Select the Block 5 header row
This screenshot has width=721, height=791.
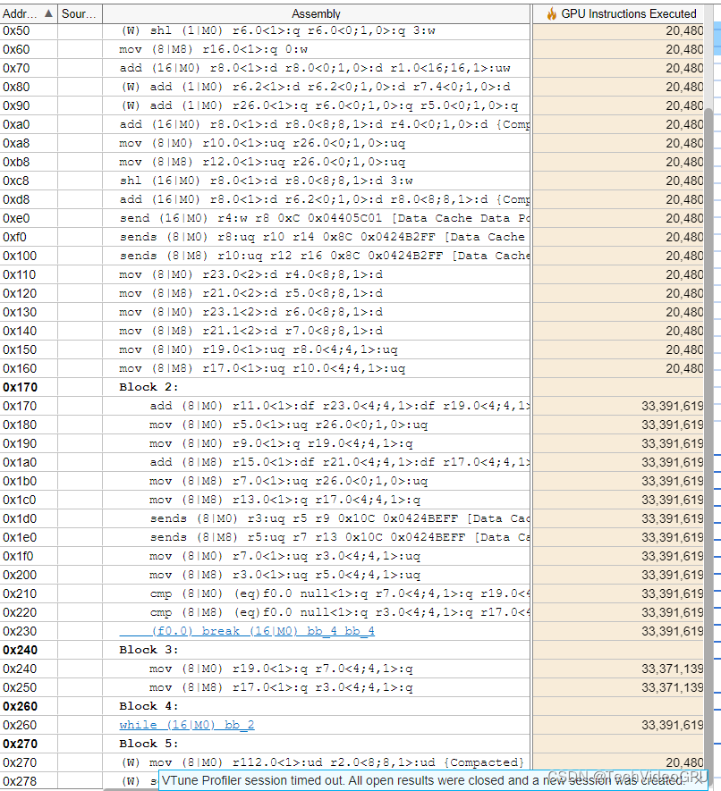(x=352, y=744)
